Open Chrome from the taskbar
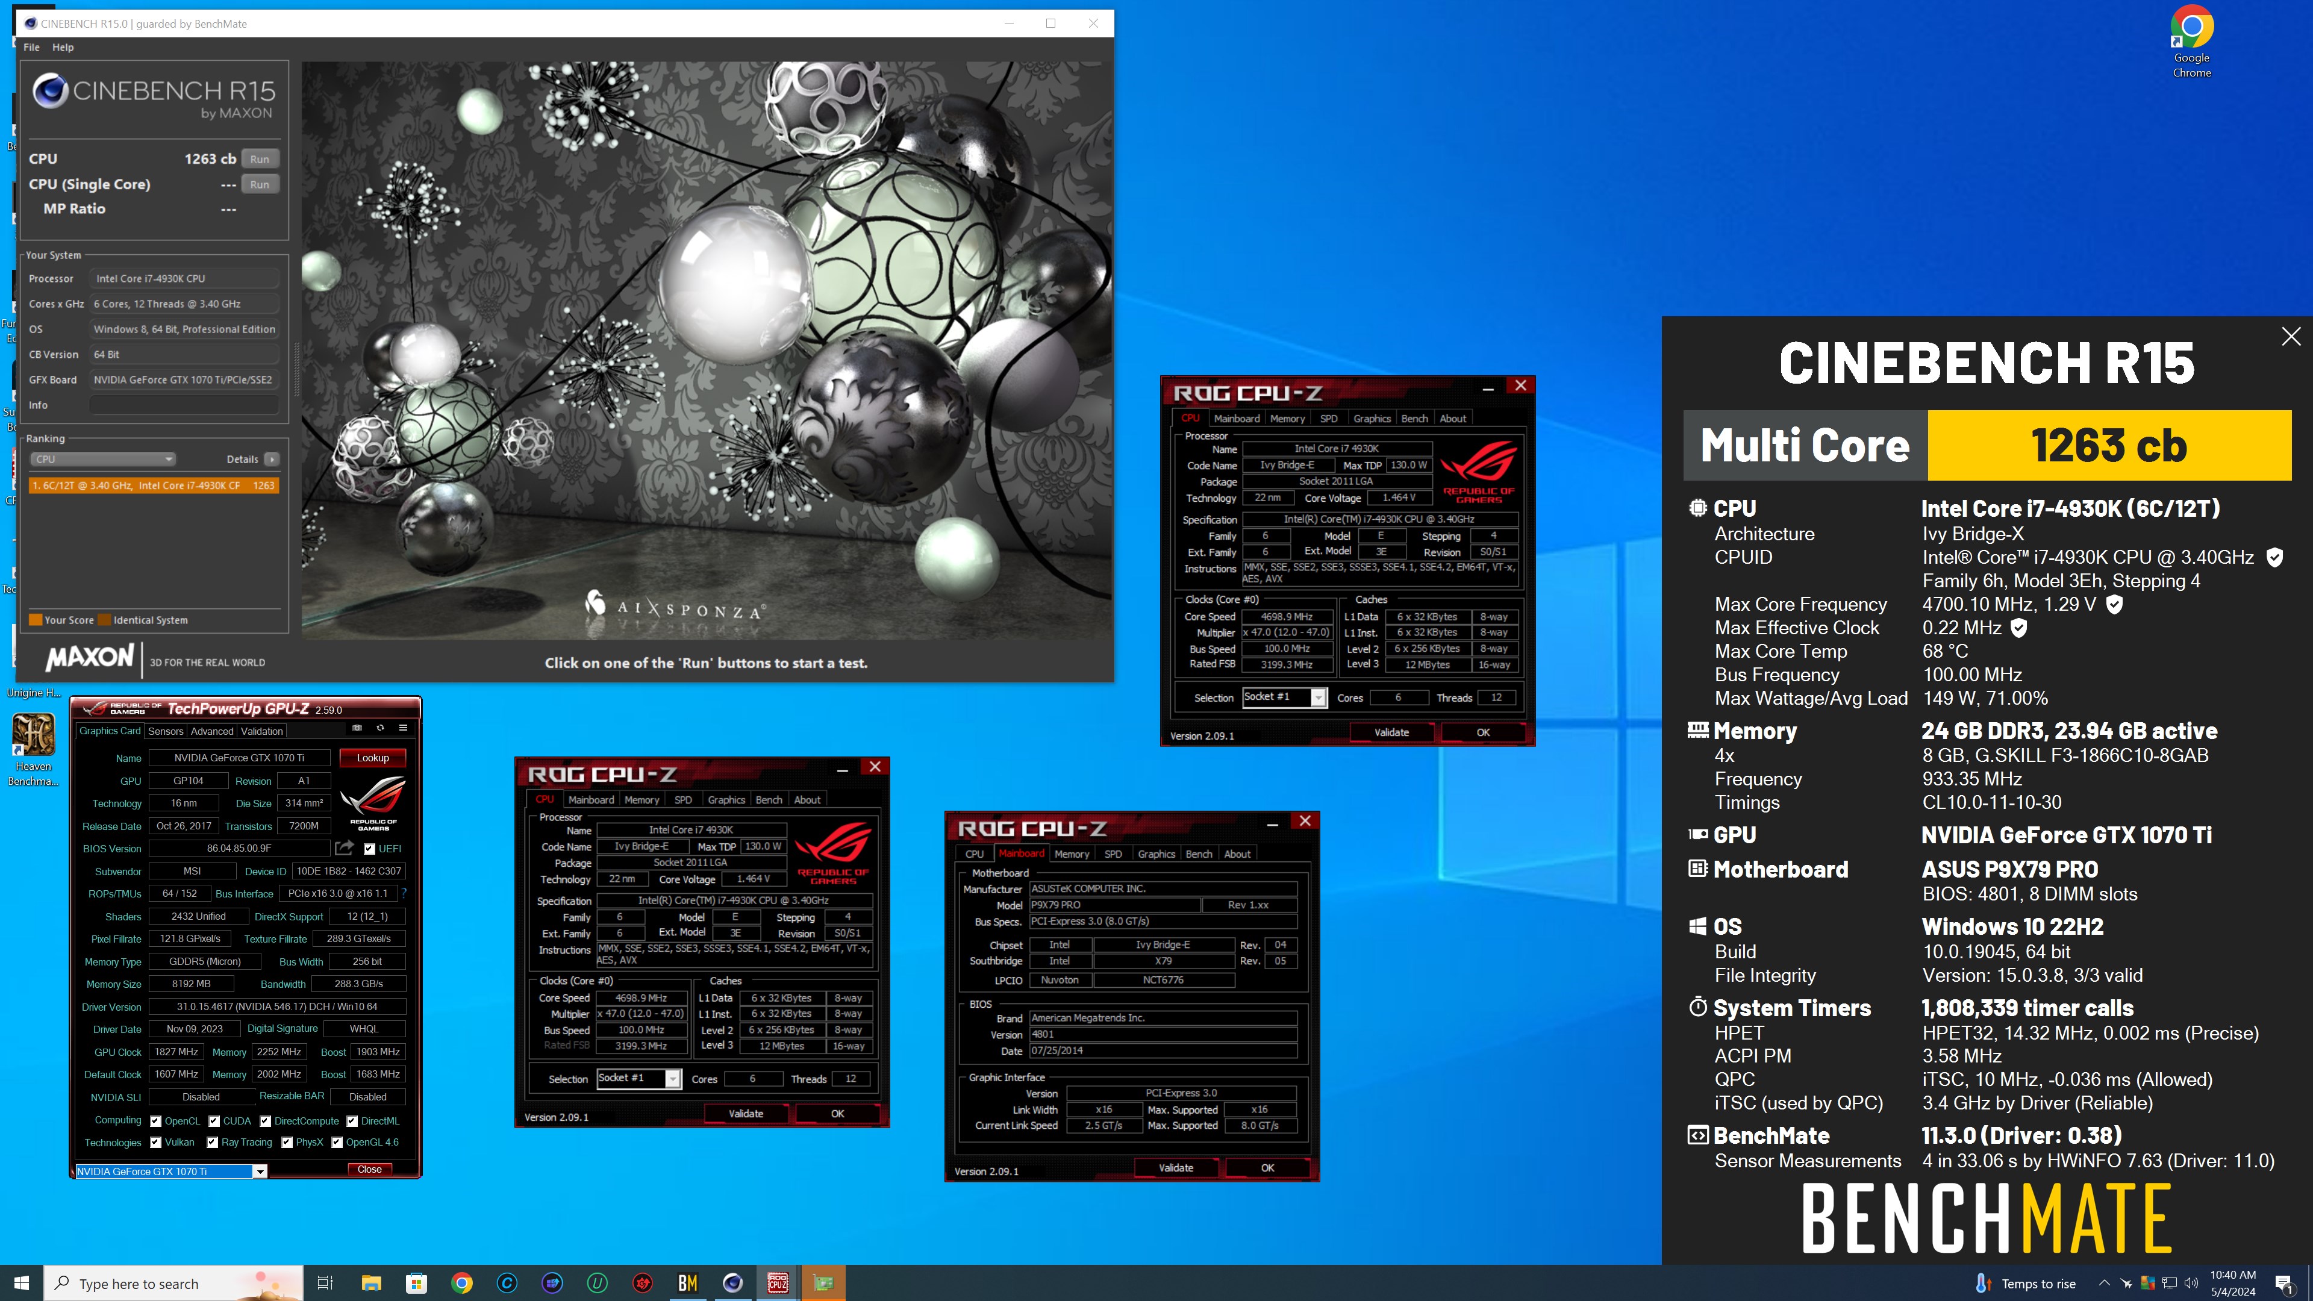2313x1301 pixels. (461, 1283)
